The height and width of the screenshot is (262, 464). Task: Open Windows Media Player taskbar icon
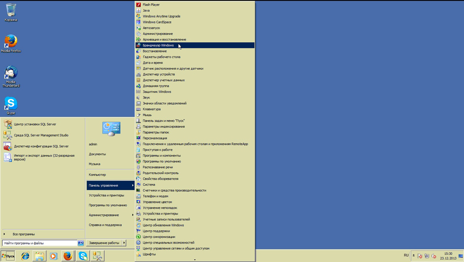53,256
